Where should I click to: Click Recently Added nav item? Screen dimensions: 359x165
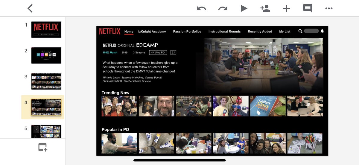(260, 32)
